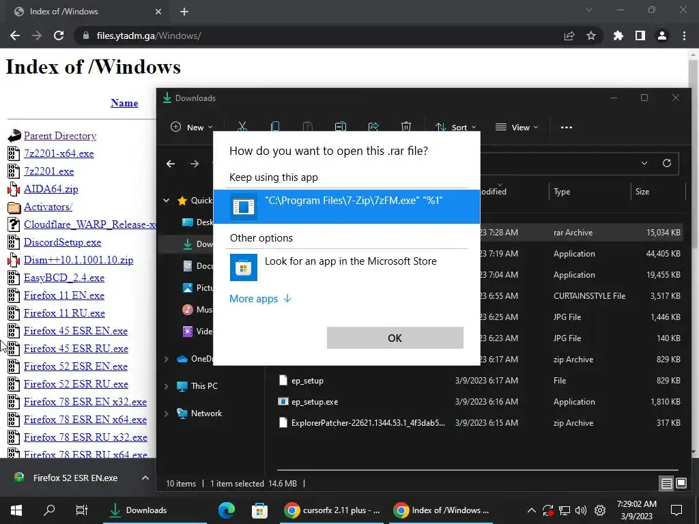
Task: Expand the This PC tree node
Action: [x=167, y=386]
